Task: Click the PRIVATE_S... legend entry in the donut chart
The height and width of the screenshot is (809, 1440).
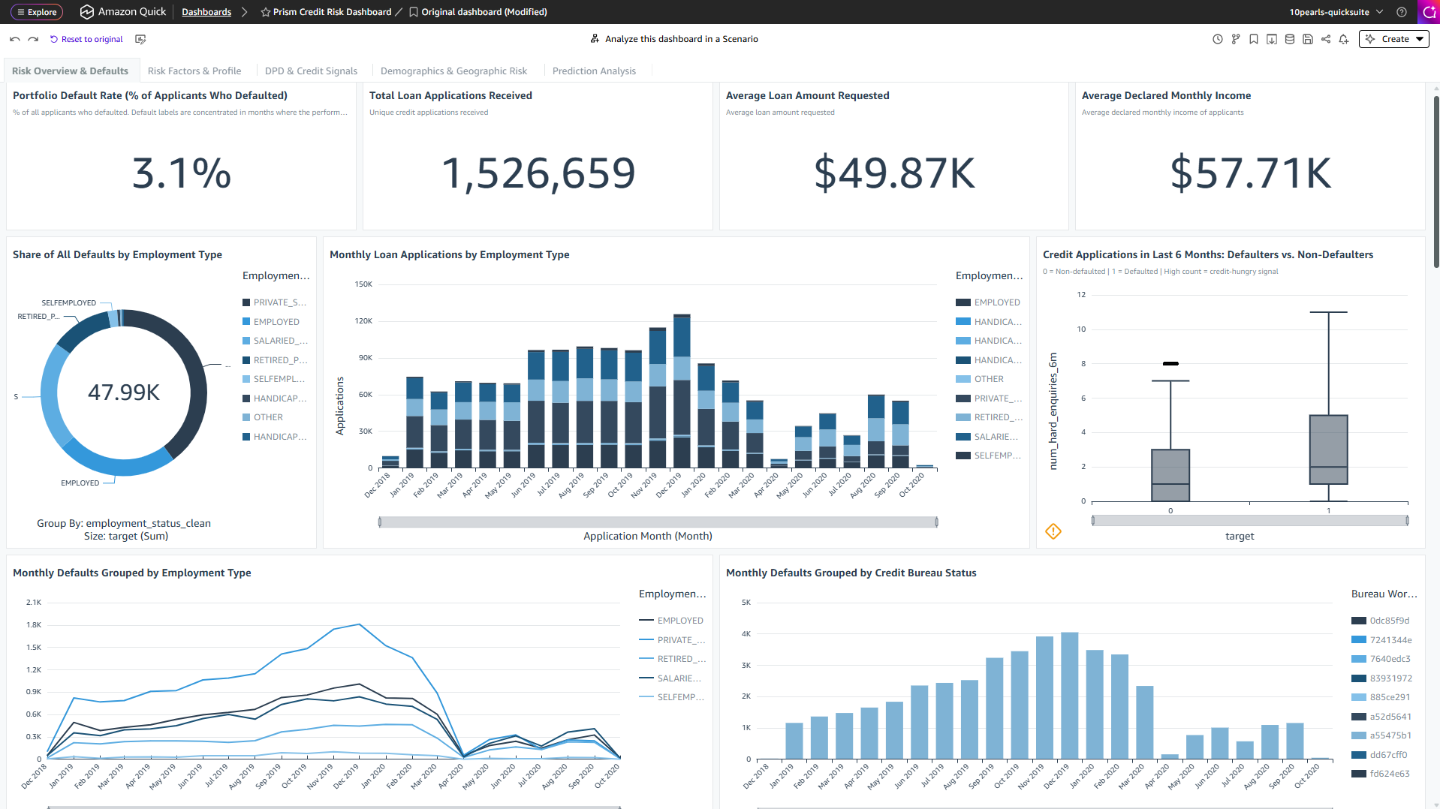Action: [x=275, y=302]
